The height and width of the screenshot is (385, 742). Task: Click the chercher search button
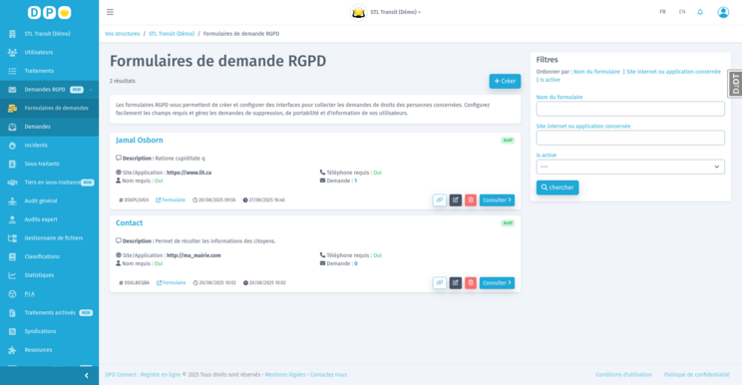pos(556,188)
